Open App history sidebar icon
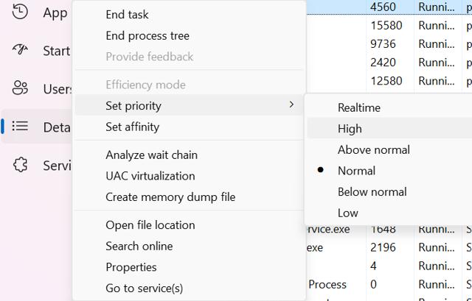 click(20, 12)
